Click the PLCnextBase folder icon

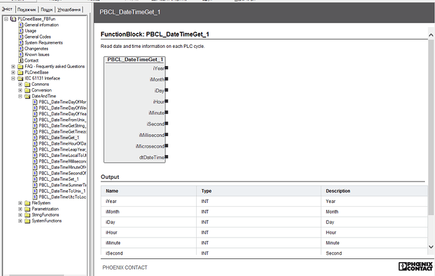[x=20, y=72]
